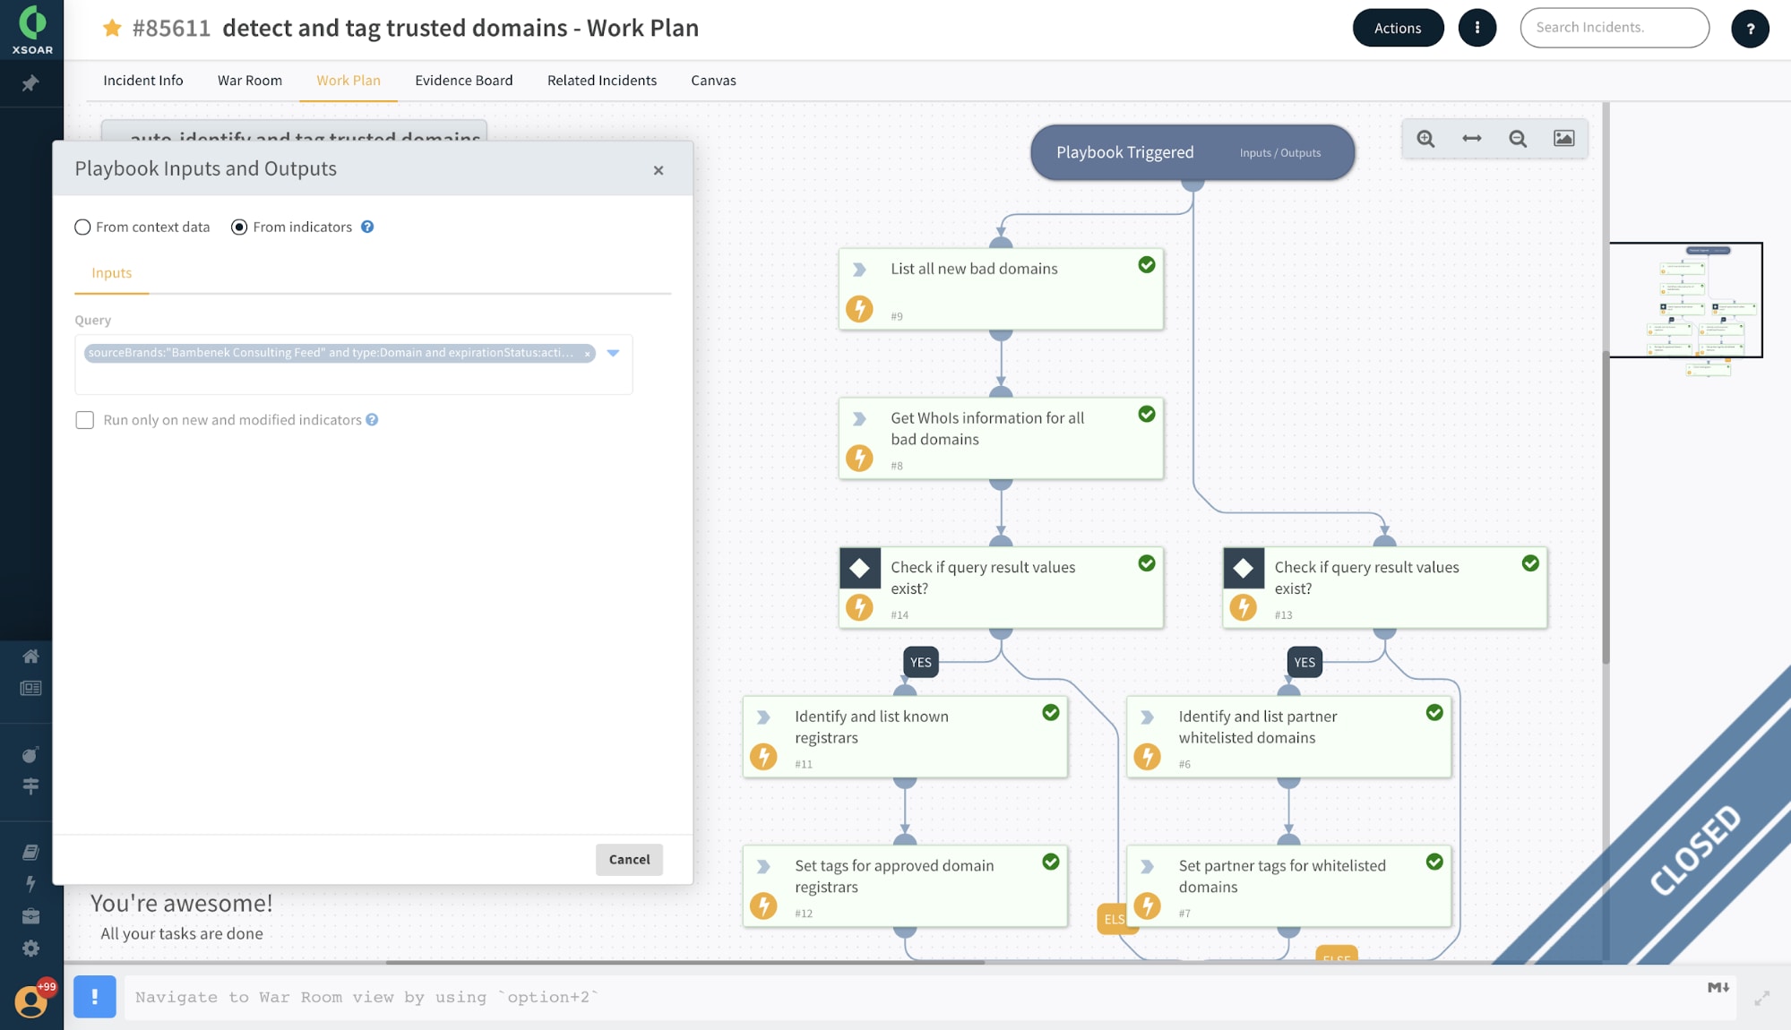The height and width of the screenshot is (1030, 1791).
Task: Click the Inputs/Outputs label on Playbook node
Action: click(x=1279, y=152)
